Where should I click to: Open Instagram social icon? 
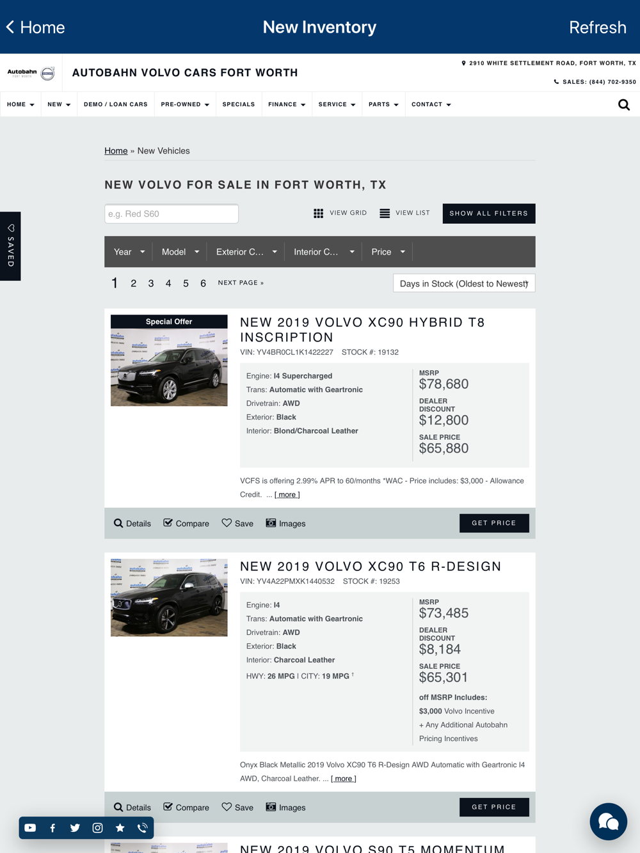(97, 827)
